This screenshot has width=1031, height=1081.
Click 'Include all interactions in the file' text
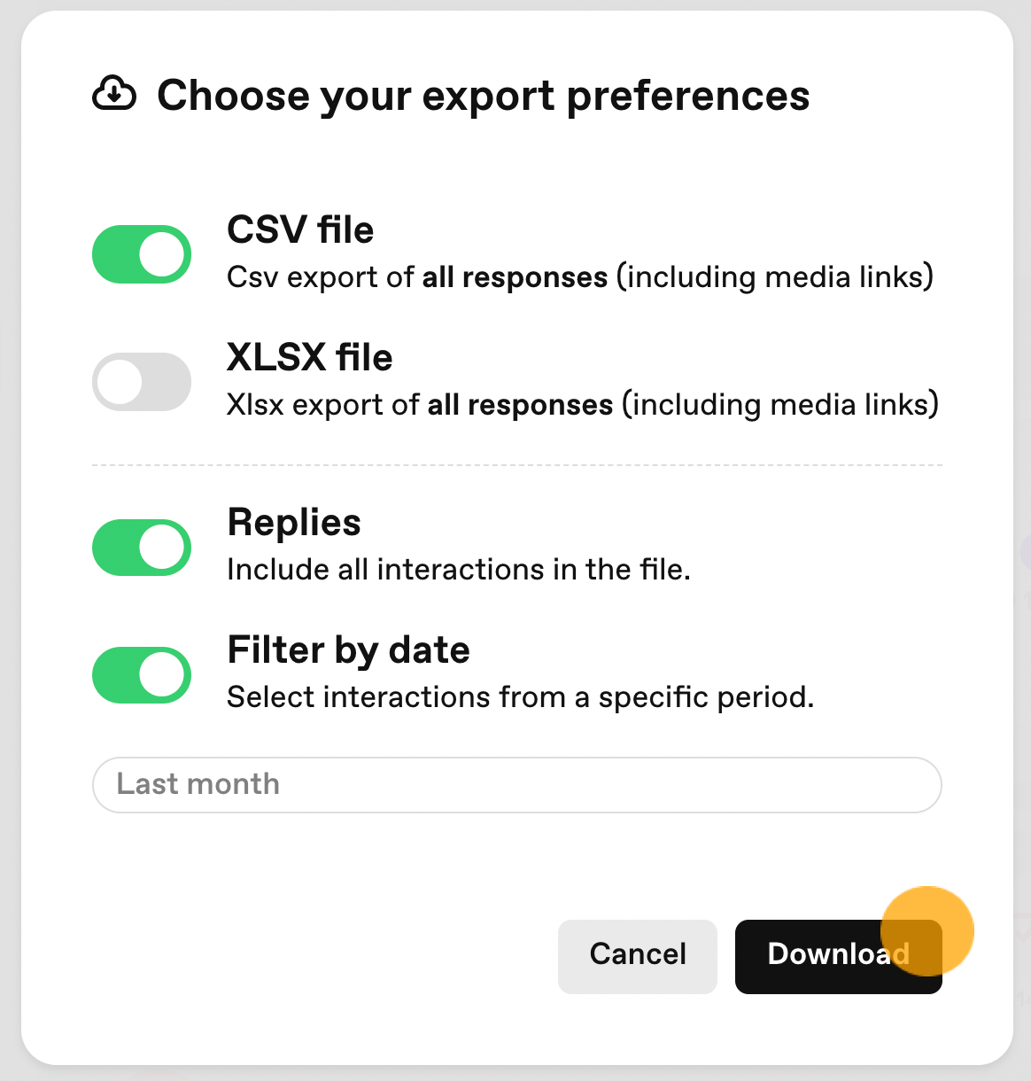coord(459,569)
